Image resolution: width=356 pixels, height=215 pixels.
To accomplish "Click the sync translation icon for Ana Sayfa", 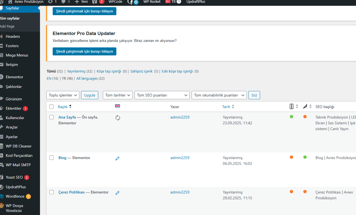I will tap(118, 118).
